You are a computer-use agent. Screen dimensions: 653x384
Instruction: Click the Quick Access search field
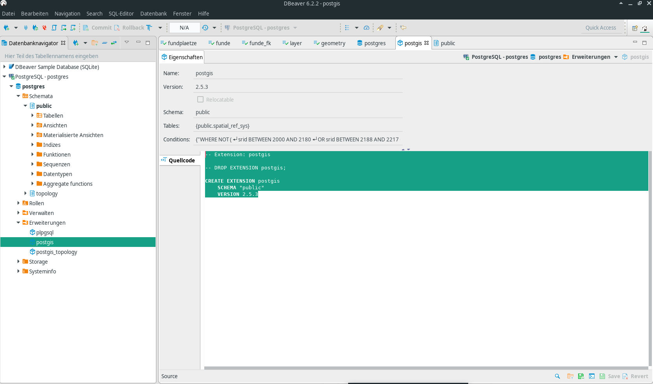pyautogui.click(x=601, y=28)
